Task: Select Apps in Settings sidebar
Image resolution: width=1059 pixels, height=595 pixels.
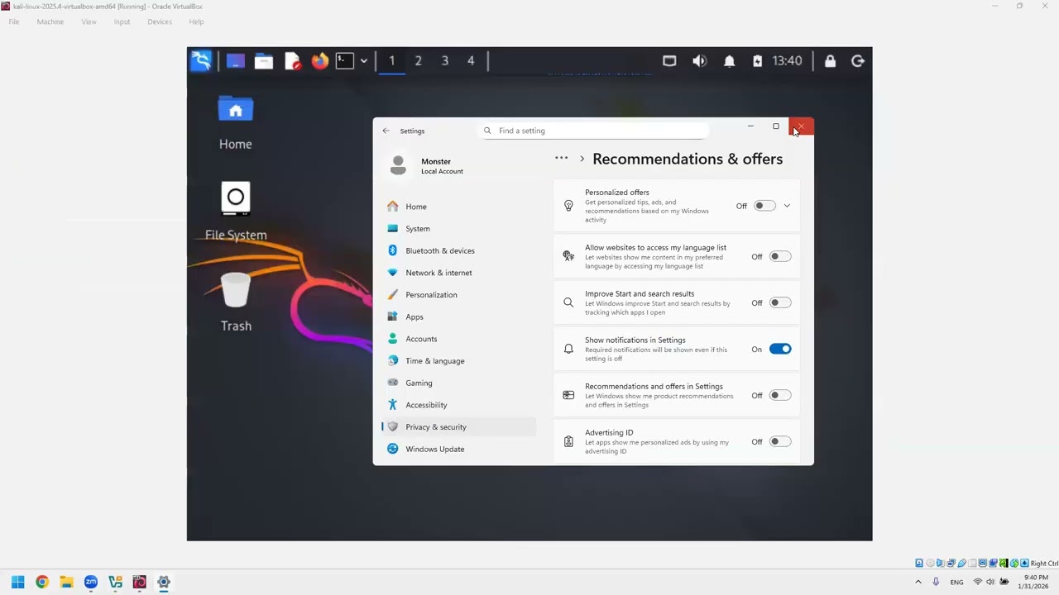Action: click(x=459, y=317)
